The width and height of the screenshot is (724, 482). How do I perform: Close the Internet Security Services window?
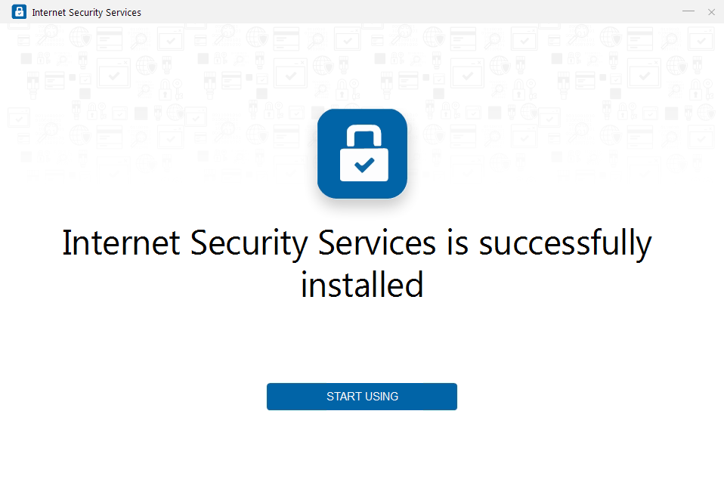coord(711,11)
